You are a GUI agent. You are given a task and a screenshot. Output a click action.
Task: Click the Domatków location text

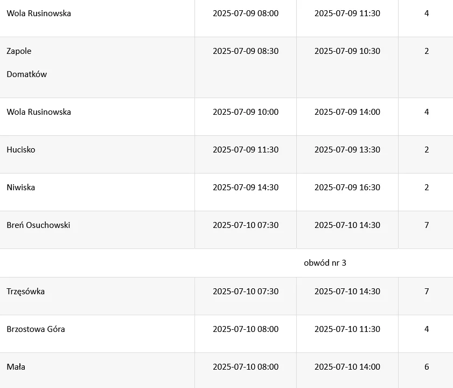[x=27, y=74]
